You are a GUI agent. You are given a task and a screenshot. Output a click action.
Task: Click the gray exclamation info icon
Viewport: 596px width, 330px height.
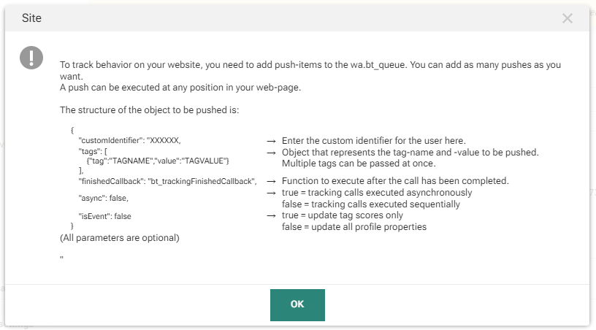coord(31,57)
